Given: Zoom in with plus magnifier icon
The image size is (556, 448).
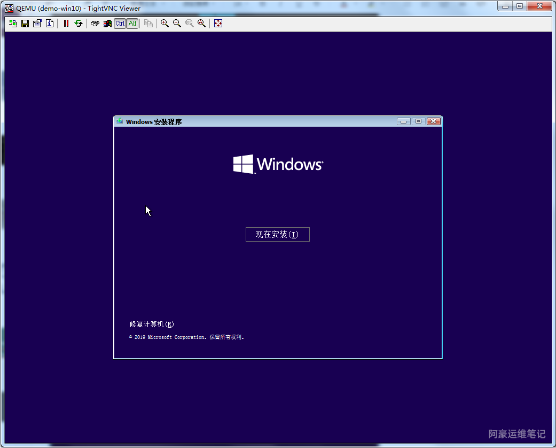Looking at the screenshot, I should coord(165,24).
